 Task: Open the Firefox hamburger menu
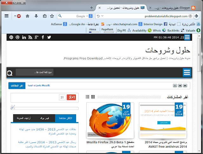(6, 16)
